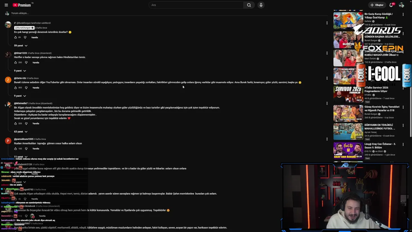This screenshot has width=412, height=232.
Task: Like timur1223's comment
Action: point(15,63)
